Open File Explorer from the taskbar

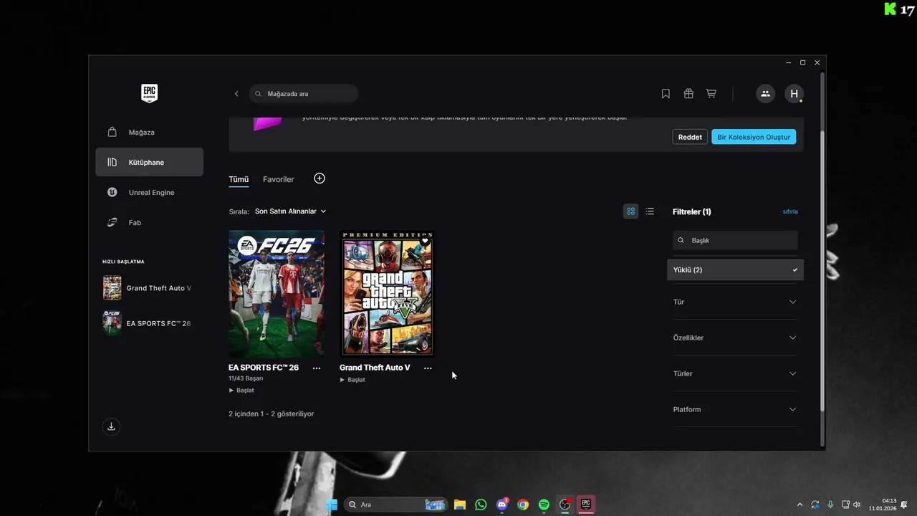pos(460,505)
